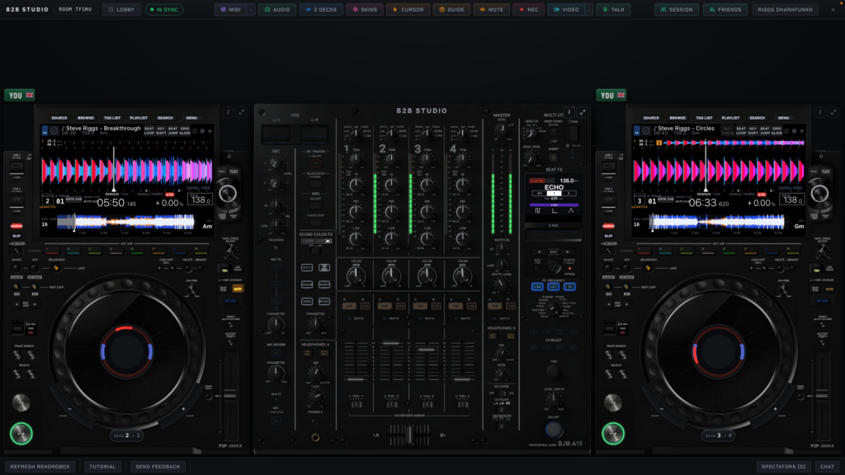Click right deck silver CUE button
845x475 pixels.
pyautogui.click(x=612, y=402)
